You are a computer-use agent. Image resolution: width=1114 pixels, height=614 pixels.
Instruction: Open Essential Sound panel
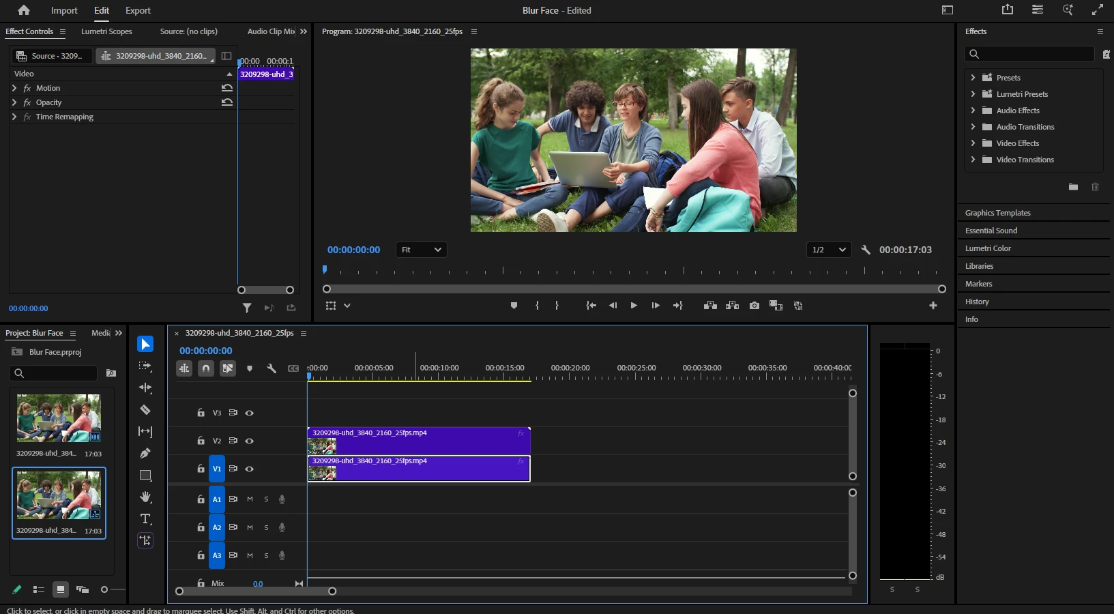pyautogui.click(x=991, y=231)
